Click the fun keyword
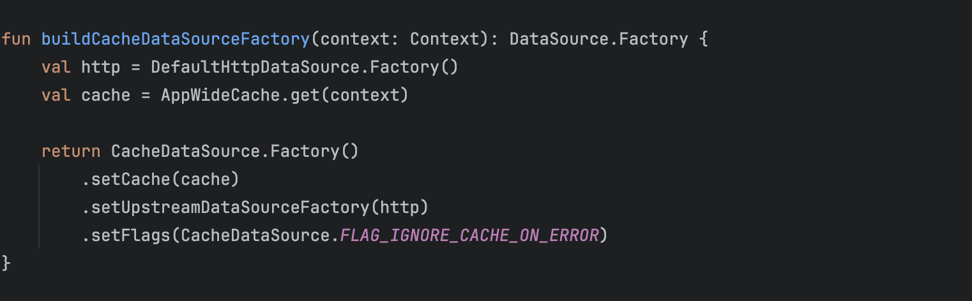972x301 pixels. pos(16,39)
